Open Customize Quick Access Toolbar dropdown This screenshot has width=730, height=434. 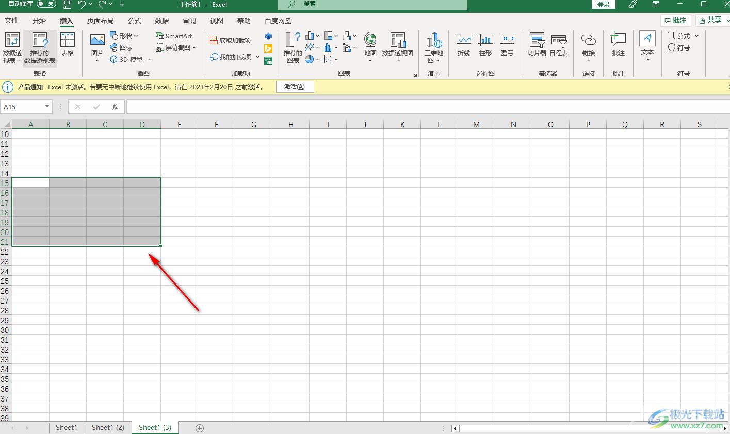pyautogui.click(x=122, y=4)
